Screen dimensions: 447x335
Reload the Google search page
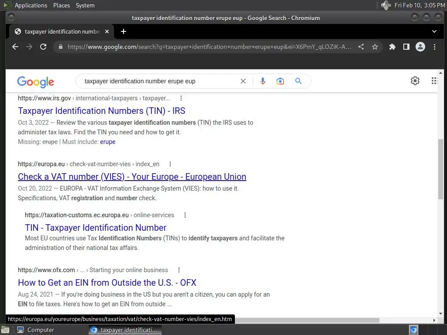coord(43,47)
